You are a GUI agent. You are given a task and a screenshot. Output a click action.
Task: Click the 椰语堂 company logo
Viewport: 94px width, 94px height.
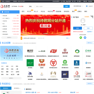click(x=30, y=51)
